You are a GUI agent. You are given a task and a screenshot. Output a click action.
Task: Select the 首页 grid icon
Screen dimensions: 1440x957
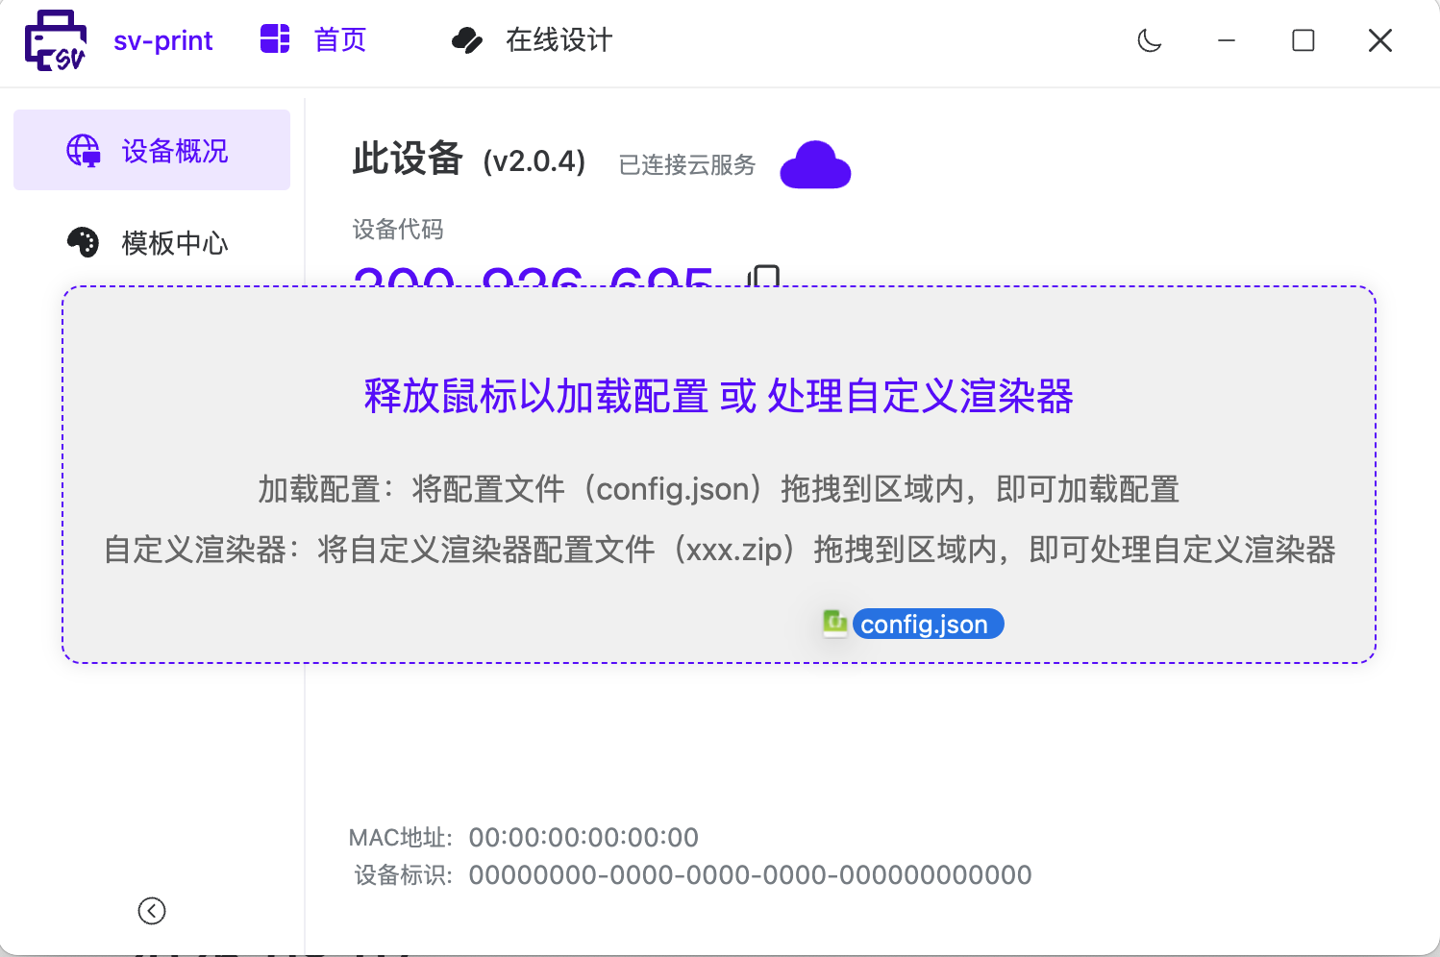pos(275,39)
